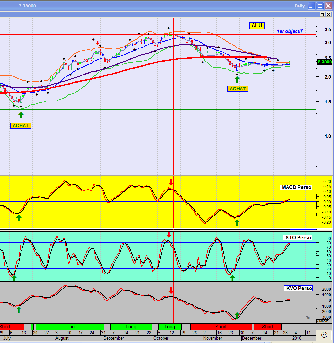
Task: Click the 1.0 price level on the scale
Action: click(x=328, y=136)
